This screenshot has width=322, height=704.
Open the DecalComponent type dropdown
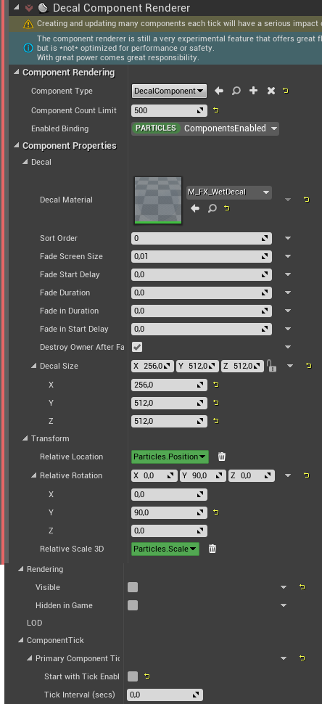pyautogui.click(x=169, y=91)
